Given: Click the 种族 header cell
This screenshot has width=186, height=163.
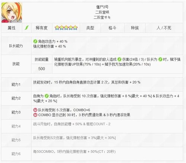Looking at the screenshot, I should click(135, 28).
